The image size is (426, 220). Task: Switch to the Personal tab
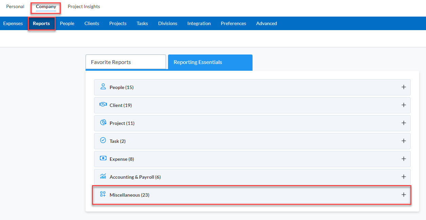click(15, 6)
